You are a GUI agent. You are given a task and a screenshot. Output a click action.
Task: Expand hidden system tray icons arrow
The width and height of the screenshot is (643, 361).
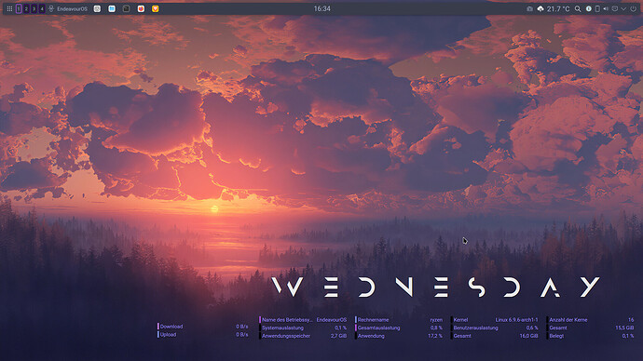coord(623,8)
